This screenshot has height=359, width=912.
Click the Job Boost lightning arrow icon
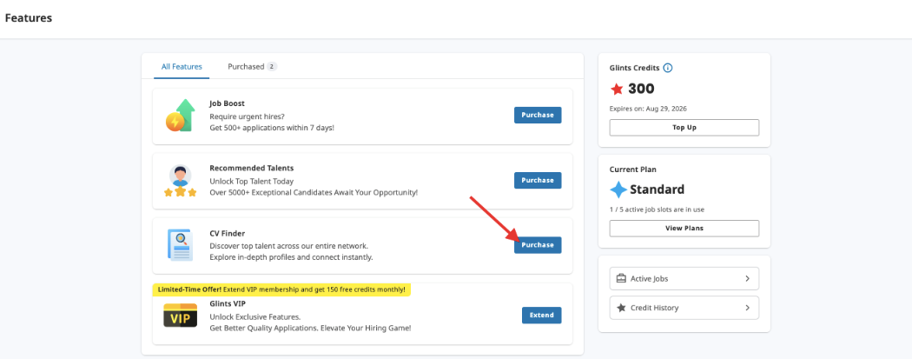tap(181, 116)
